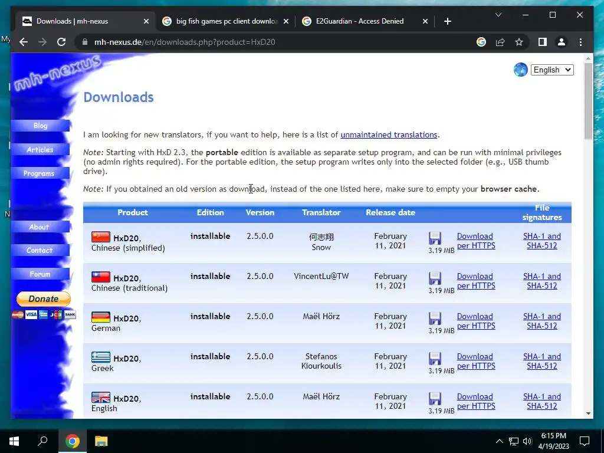Click the Taiwan flag icon
The width and height of the screenshot is (604, 453).
click(100, 277)
